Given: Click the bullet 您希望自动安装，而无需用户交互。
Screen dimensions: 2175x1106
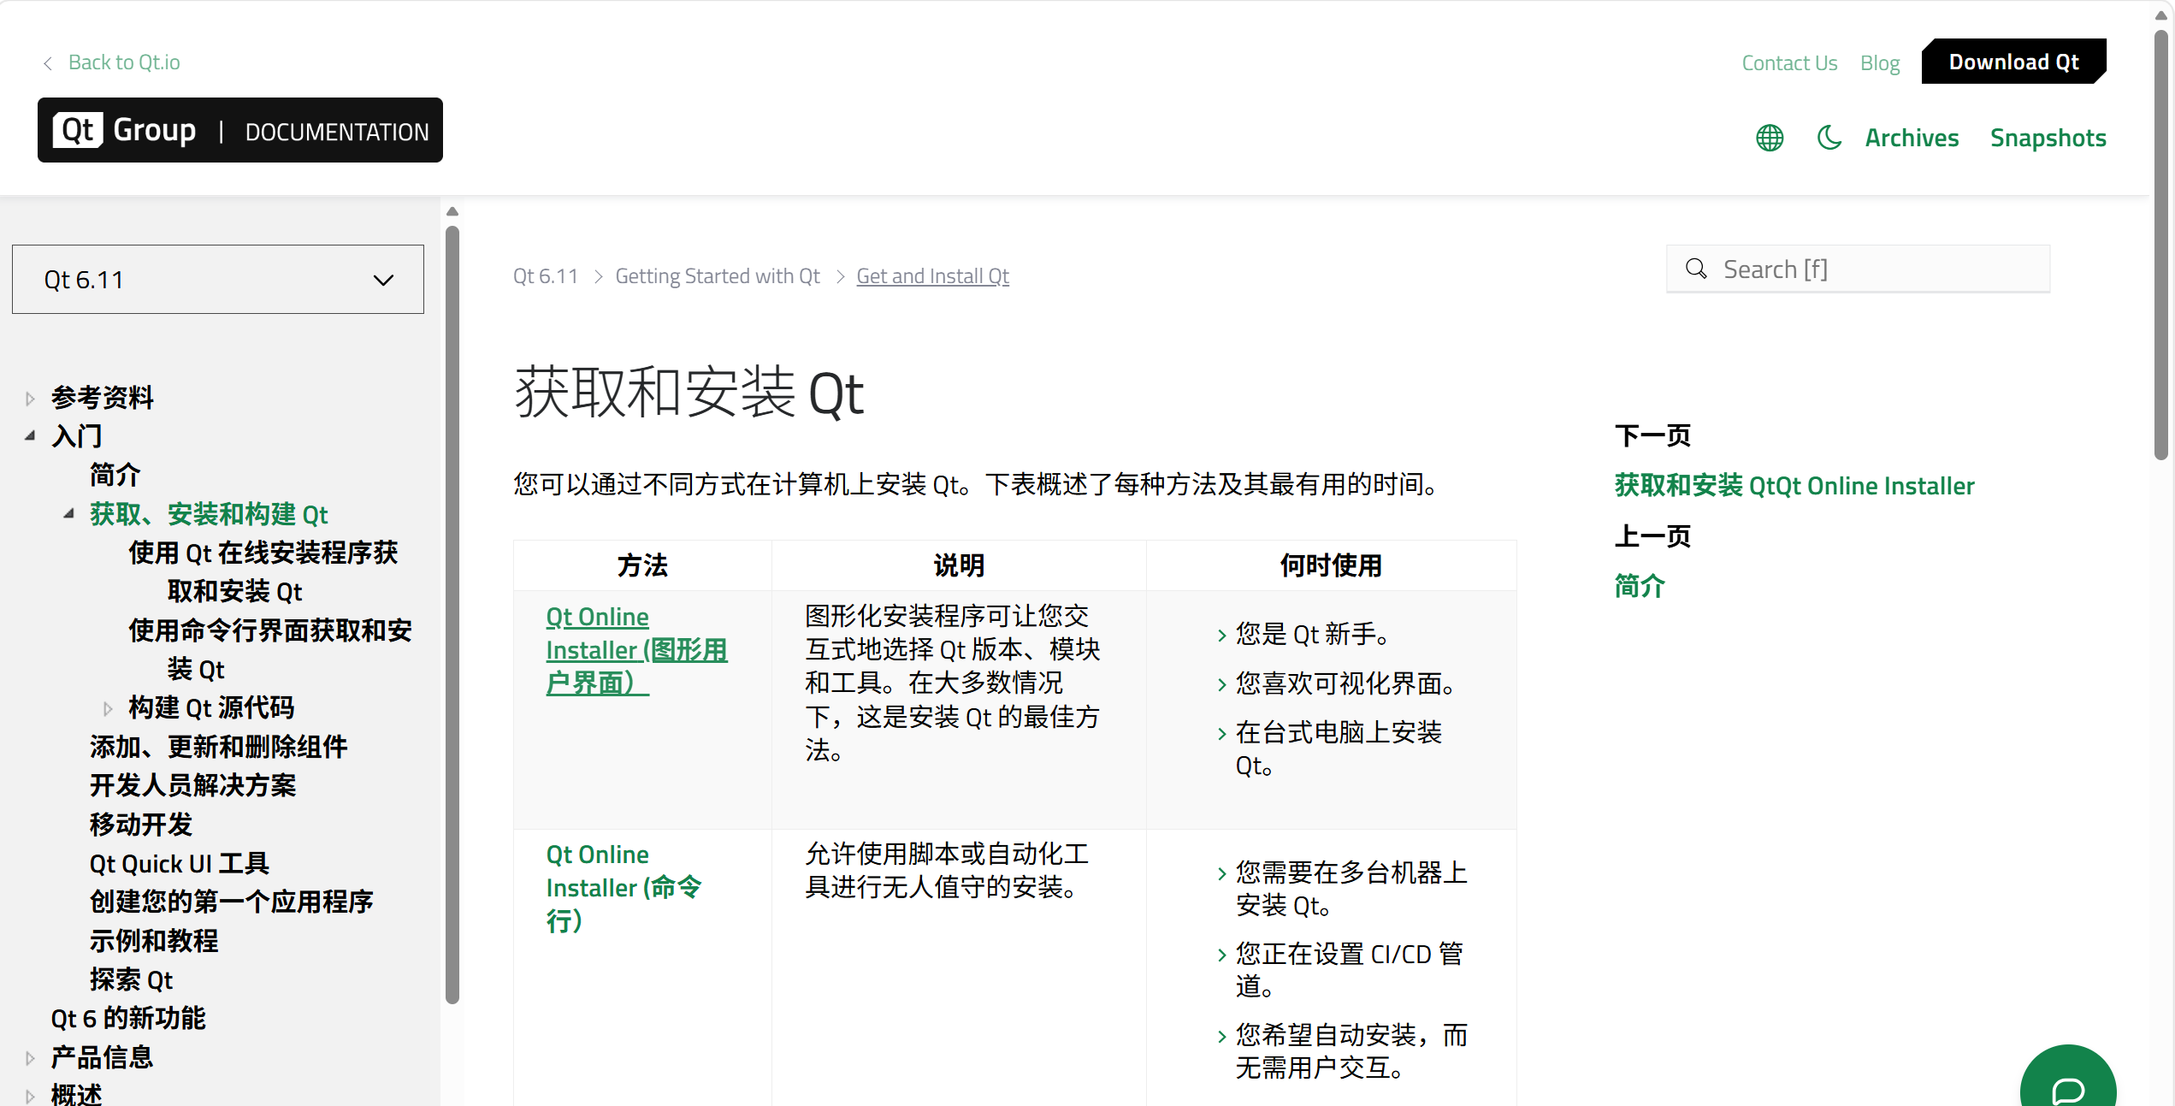Looking at the screenshot, I should 1351,1051.
